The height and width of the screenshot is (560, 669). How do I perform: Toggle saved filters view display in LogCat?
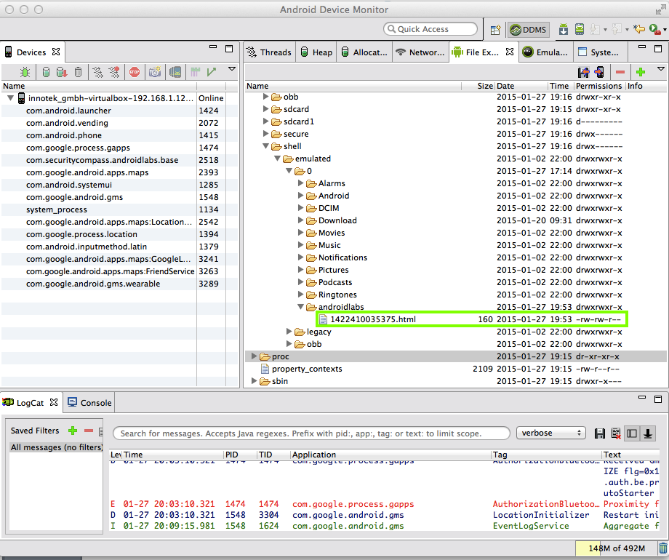pos(631,433)
